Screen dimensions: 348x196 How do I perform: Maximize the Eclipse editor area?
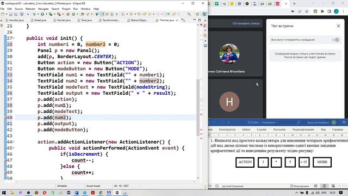click(x=200, y=20)
